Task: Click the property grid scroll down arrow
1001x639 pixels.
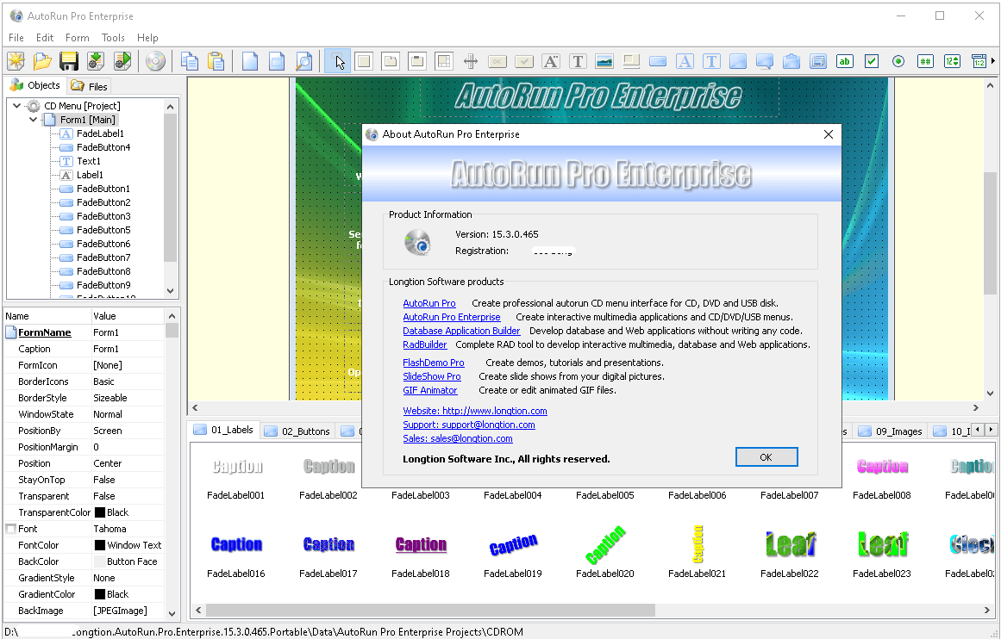Action: pos(172,613)
